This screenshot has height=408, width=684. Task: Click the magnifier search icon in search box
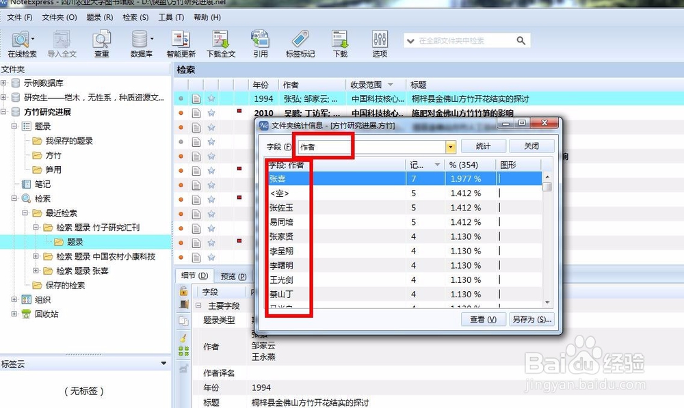(521, 40)
